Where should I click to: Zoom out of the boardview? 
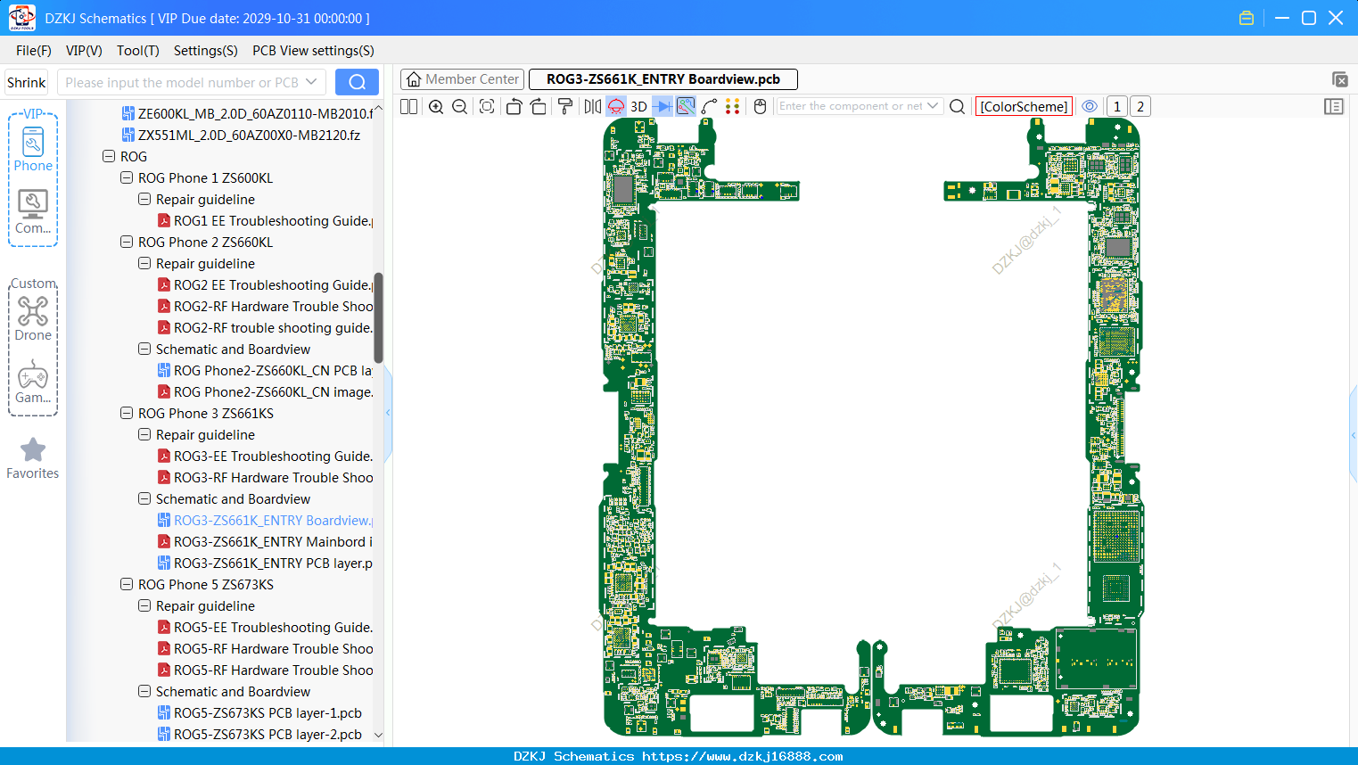[460, 107]
